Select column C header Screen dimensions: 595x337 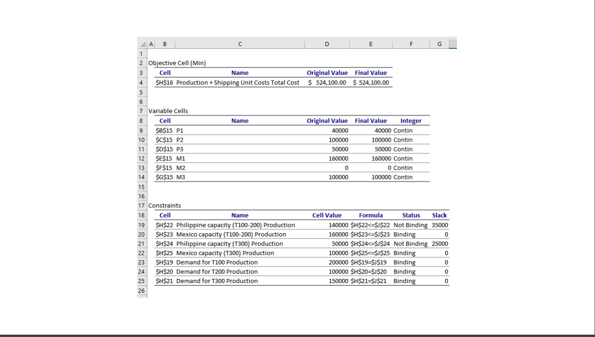(x=240, y=44)
